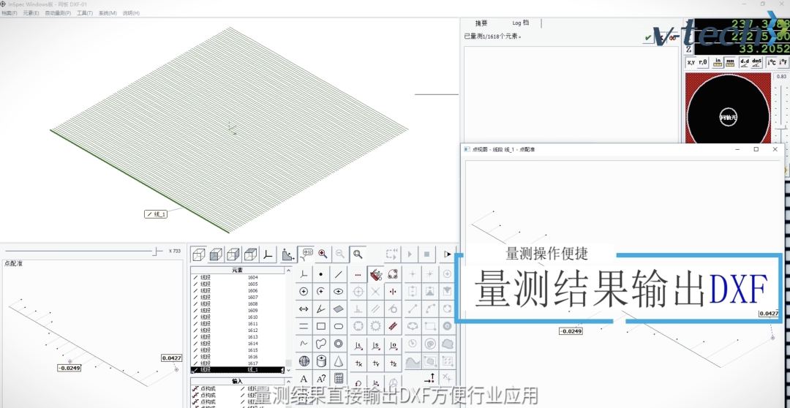Open the 档案(F) menu

point(10,13)
